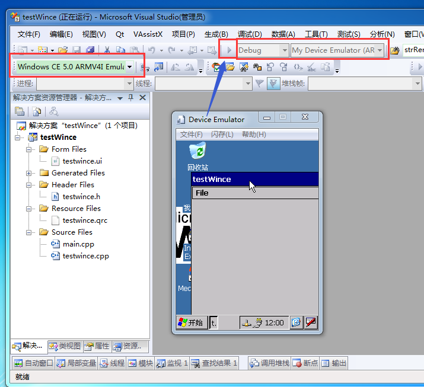Toggle the auto-hide pin for Solution Explorer
This screenshot has height=387, width=424.
pos(131,98)
